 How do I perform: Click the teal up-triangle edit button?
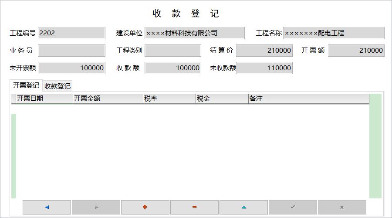(244, 207)
